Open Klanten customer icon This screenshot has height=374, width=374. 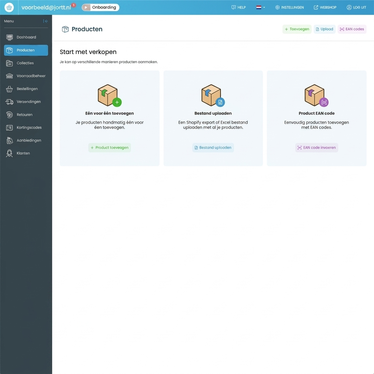click(9, 153)
